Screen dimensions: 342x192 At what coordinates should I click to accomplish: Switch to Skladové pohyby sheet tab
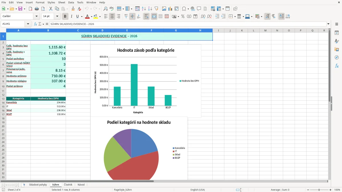click(38, 185)
